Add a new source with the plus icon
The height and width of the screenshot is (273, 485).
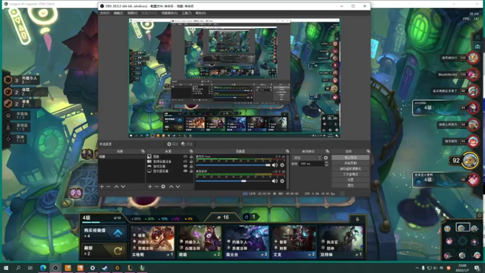coord(150,187)
